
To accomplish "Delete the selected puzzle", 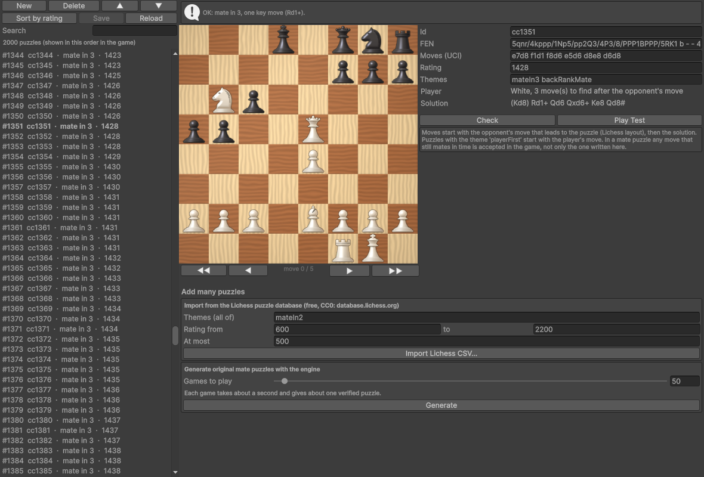I will (x=73, y=6).
